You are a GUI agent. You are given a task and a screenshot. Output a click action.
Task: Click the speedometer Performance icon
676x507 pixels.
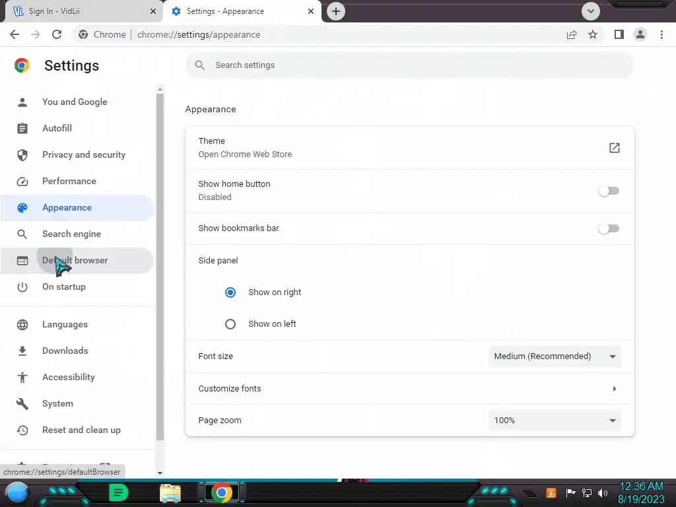coord(22,182)
